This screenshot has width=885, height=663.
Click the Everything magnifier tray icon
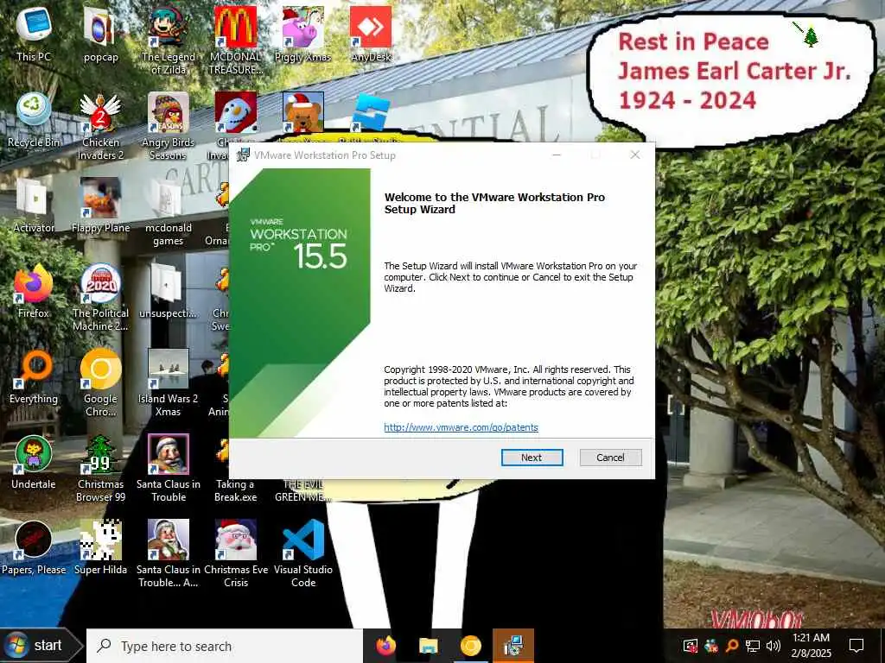(731, 646)
